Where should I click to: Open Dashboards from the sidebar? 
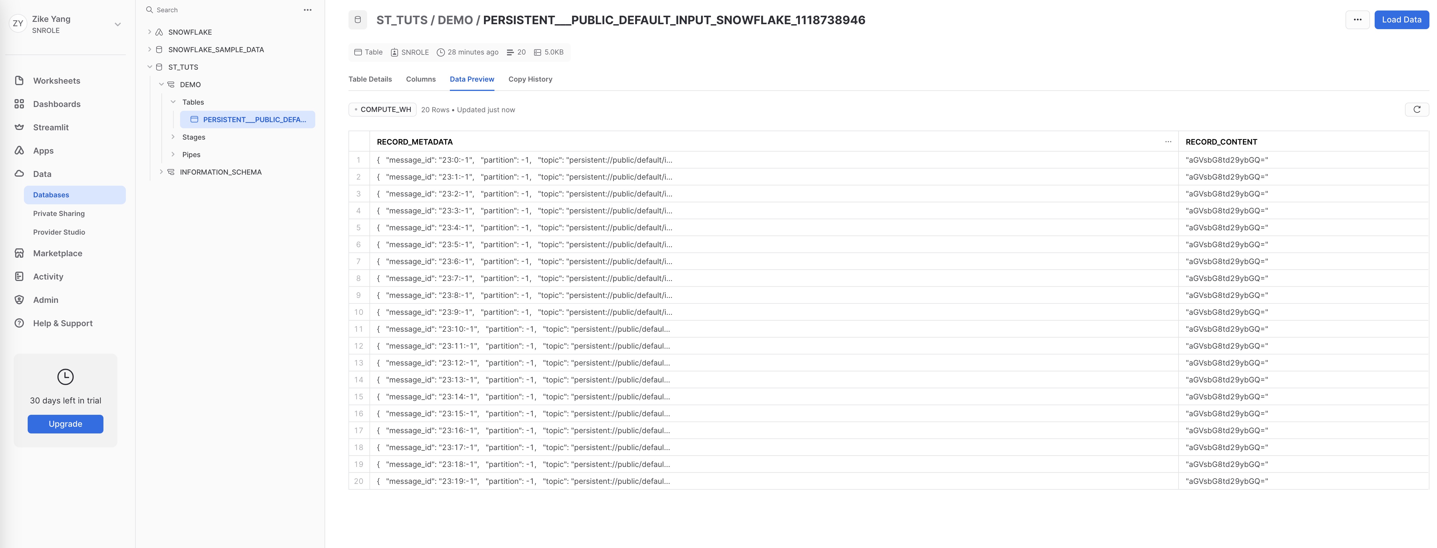click(x=56, y=104)
